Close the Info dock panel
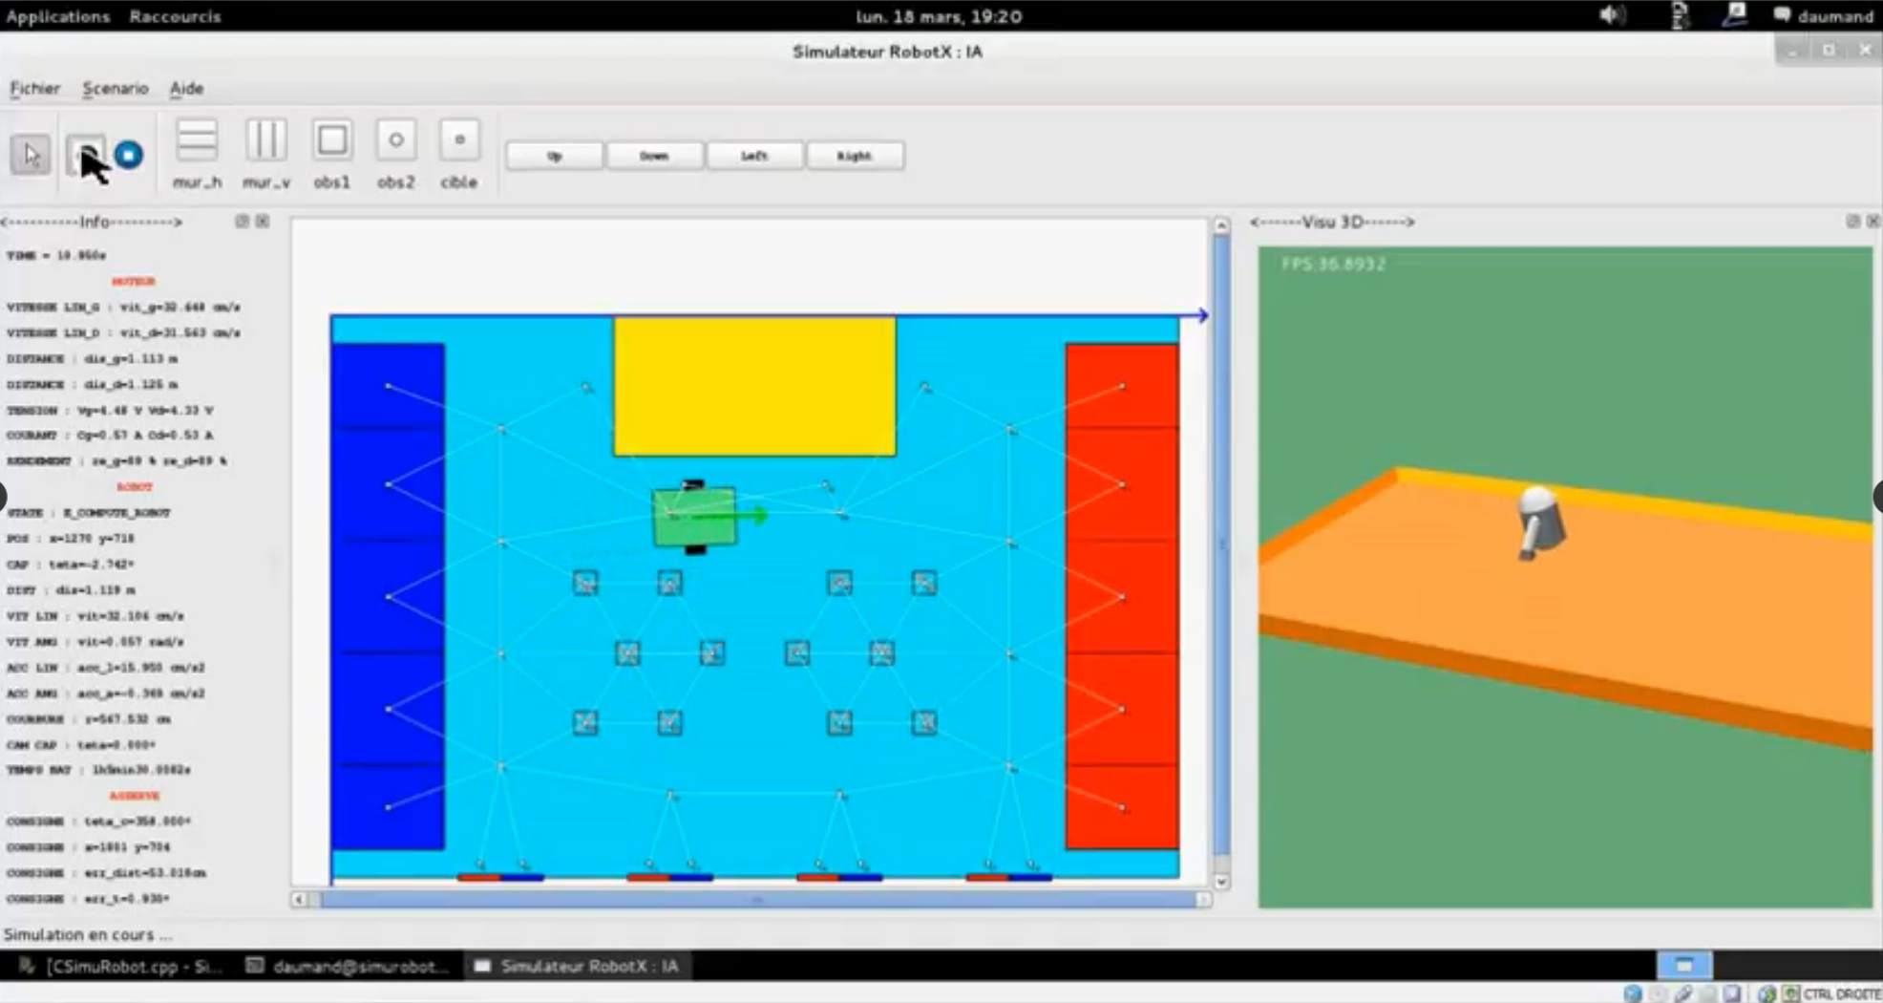The width and height of the screenshot is (1883, 1003). pyautogui.click(x=263, y=222)
